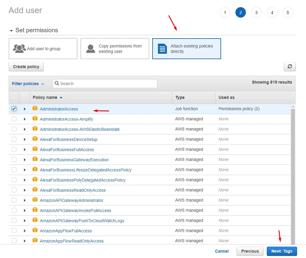Collapse the Set permissions section
This screenshot has height=258, width=306.
pos(11,30)
